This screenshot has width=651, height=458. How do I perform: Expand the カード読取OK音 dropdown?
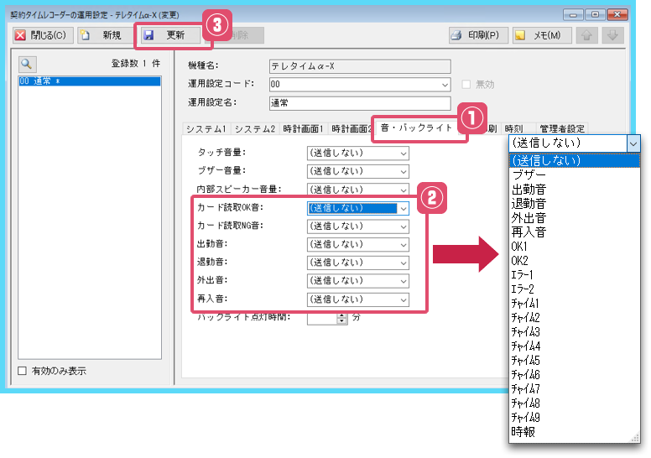403,208
